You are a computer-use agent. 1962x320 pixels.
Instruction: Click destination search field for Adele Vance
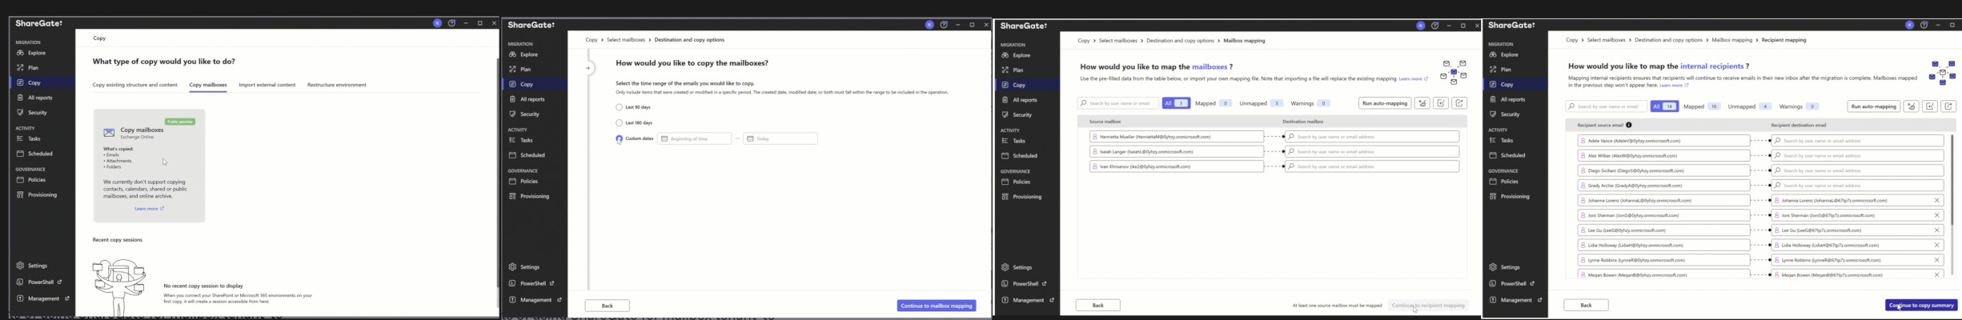point(1857,141)
